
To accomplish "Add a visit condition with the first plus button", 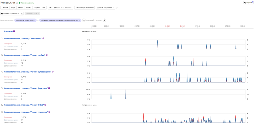I will coord(84,20).
